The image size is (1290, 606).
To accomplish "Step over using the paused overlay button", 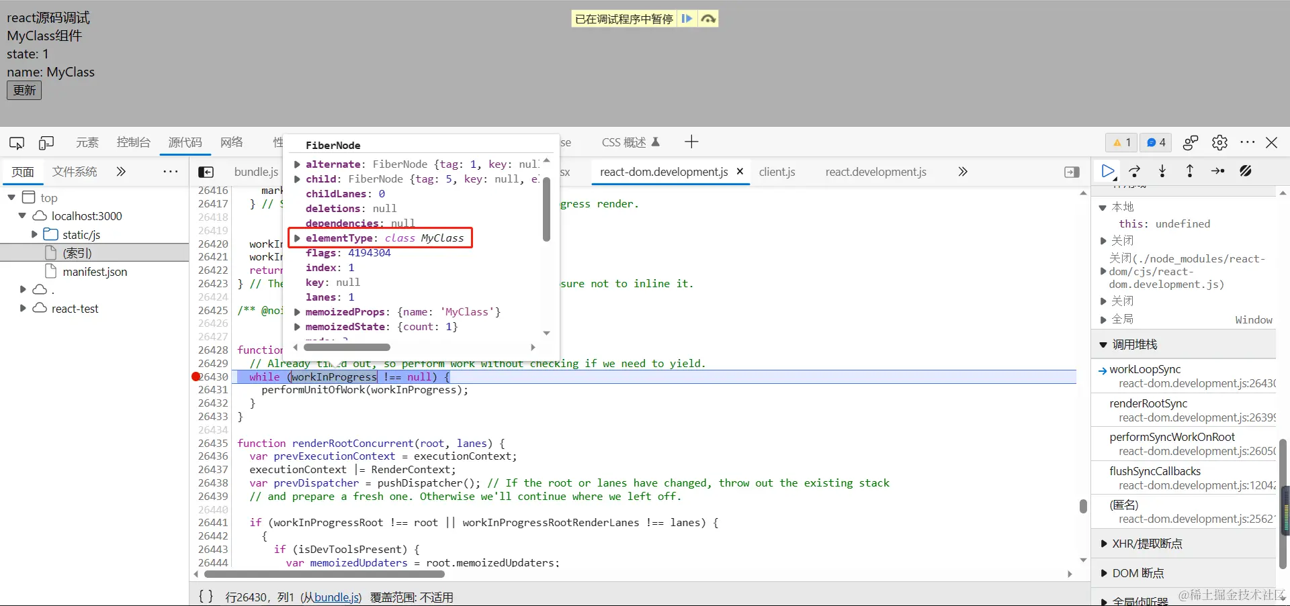I will point(708,19).
